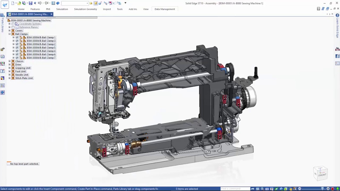Check the Coordinate Systems checkbox
The image size is (340, 191).
13,24
